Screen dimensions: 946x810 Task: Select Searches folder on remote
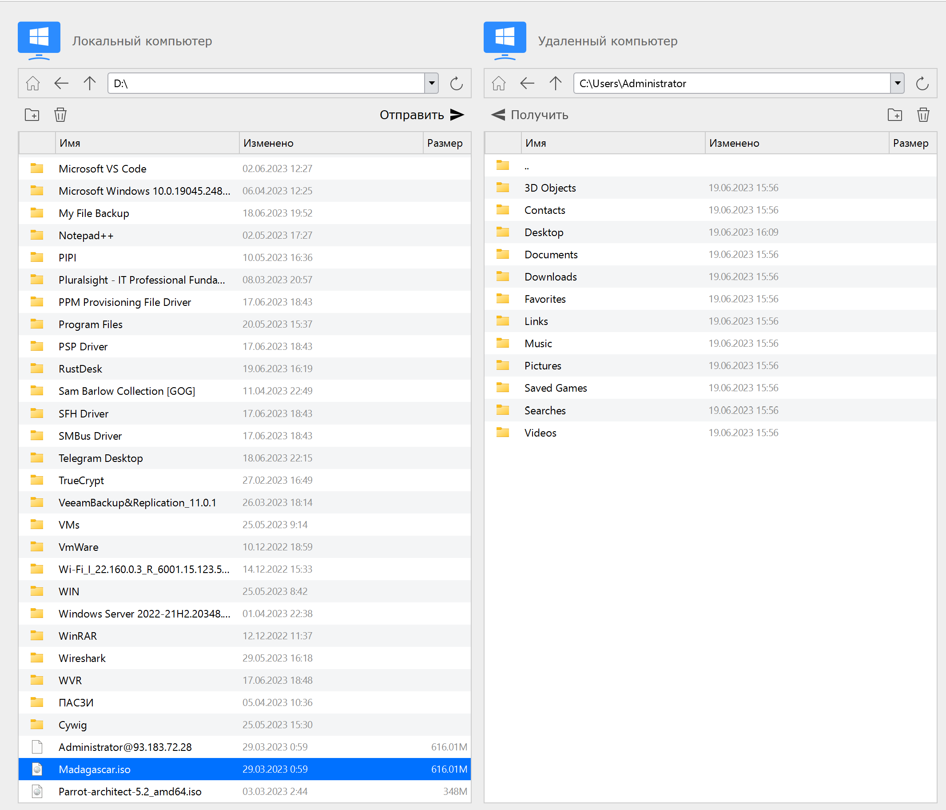coord(711,410)
